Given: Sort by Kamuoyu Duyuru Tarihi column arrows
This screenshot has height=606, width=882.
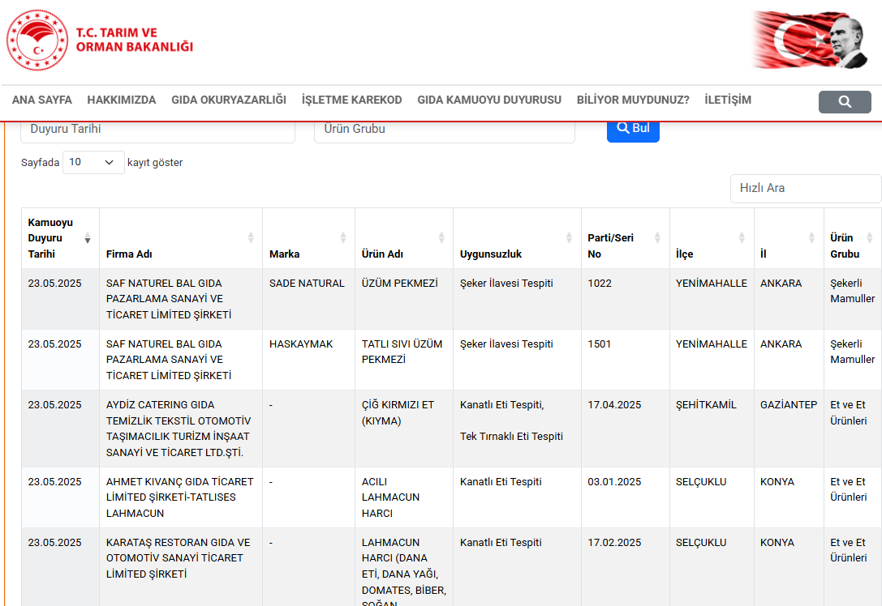Looking at the screenshot, I should click(x=88, y=238).
